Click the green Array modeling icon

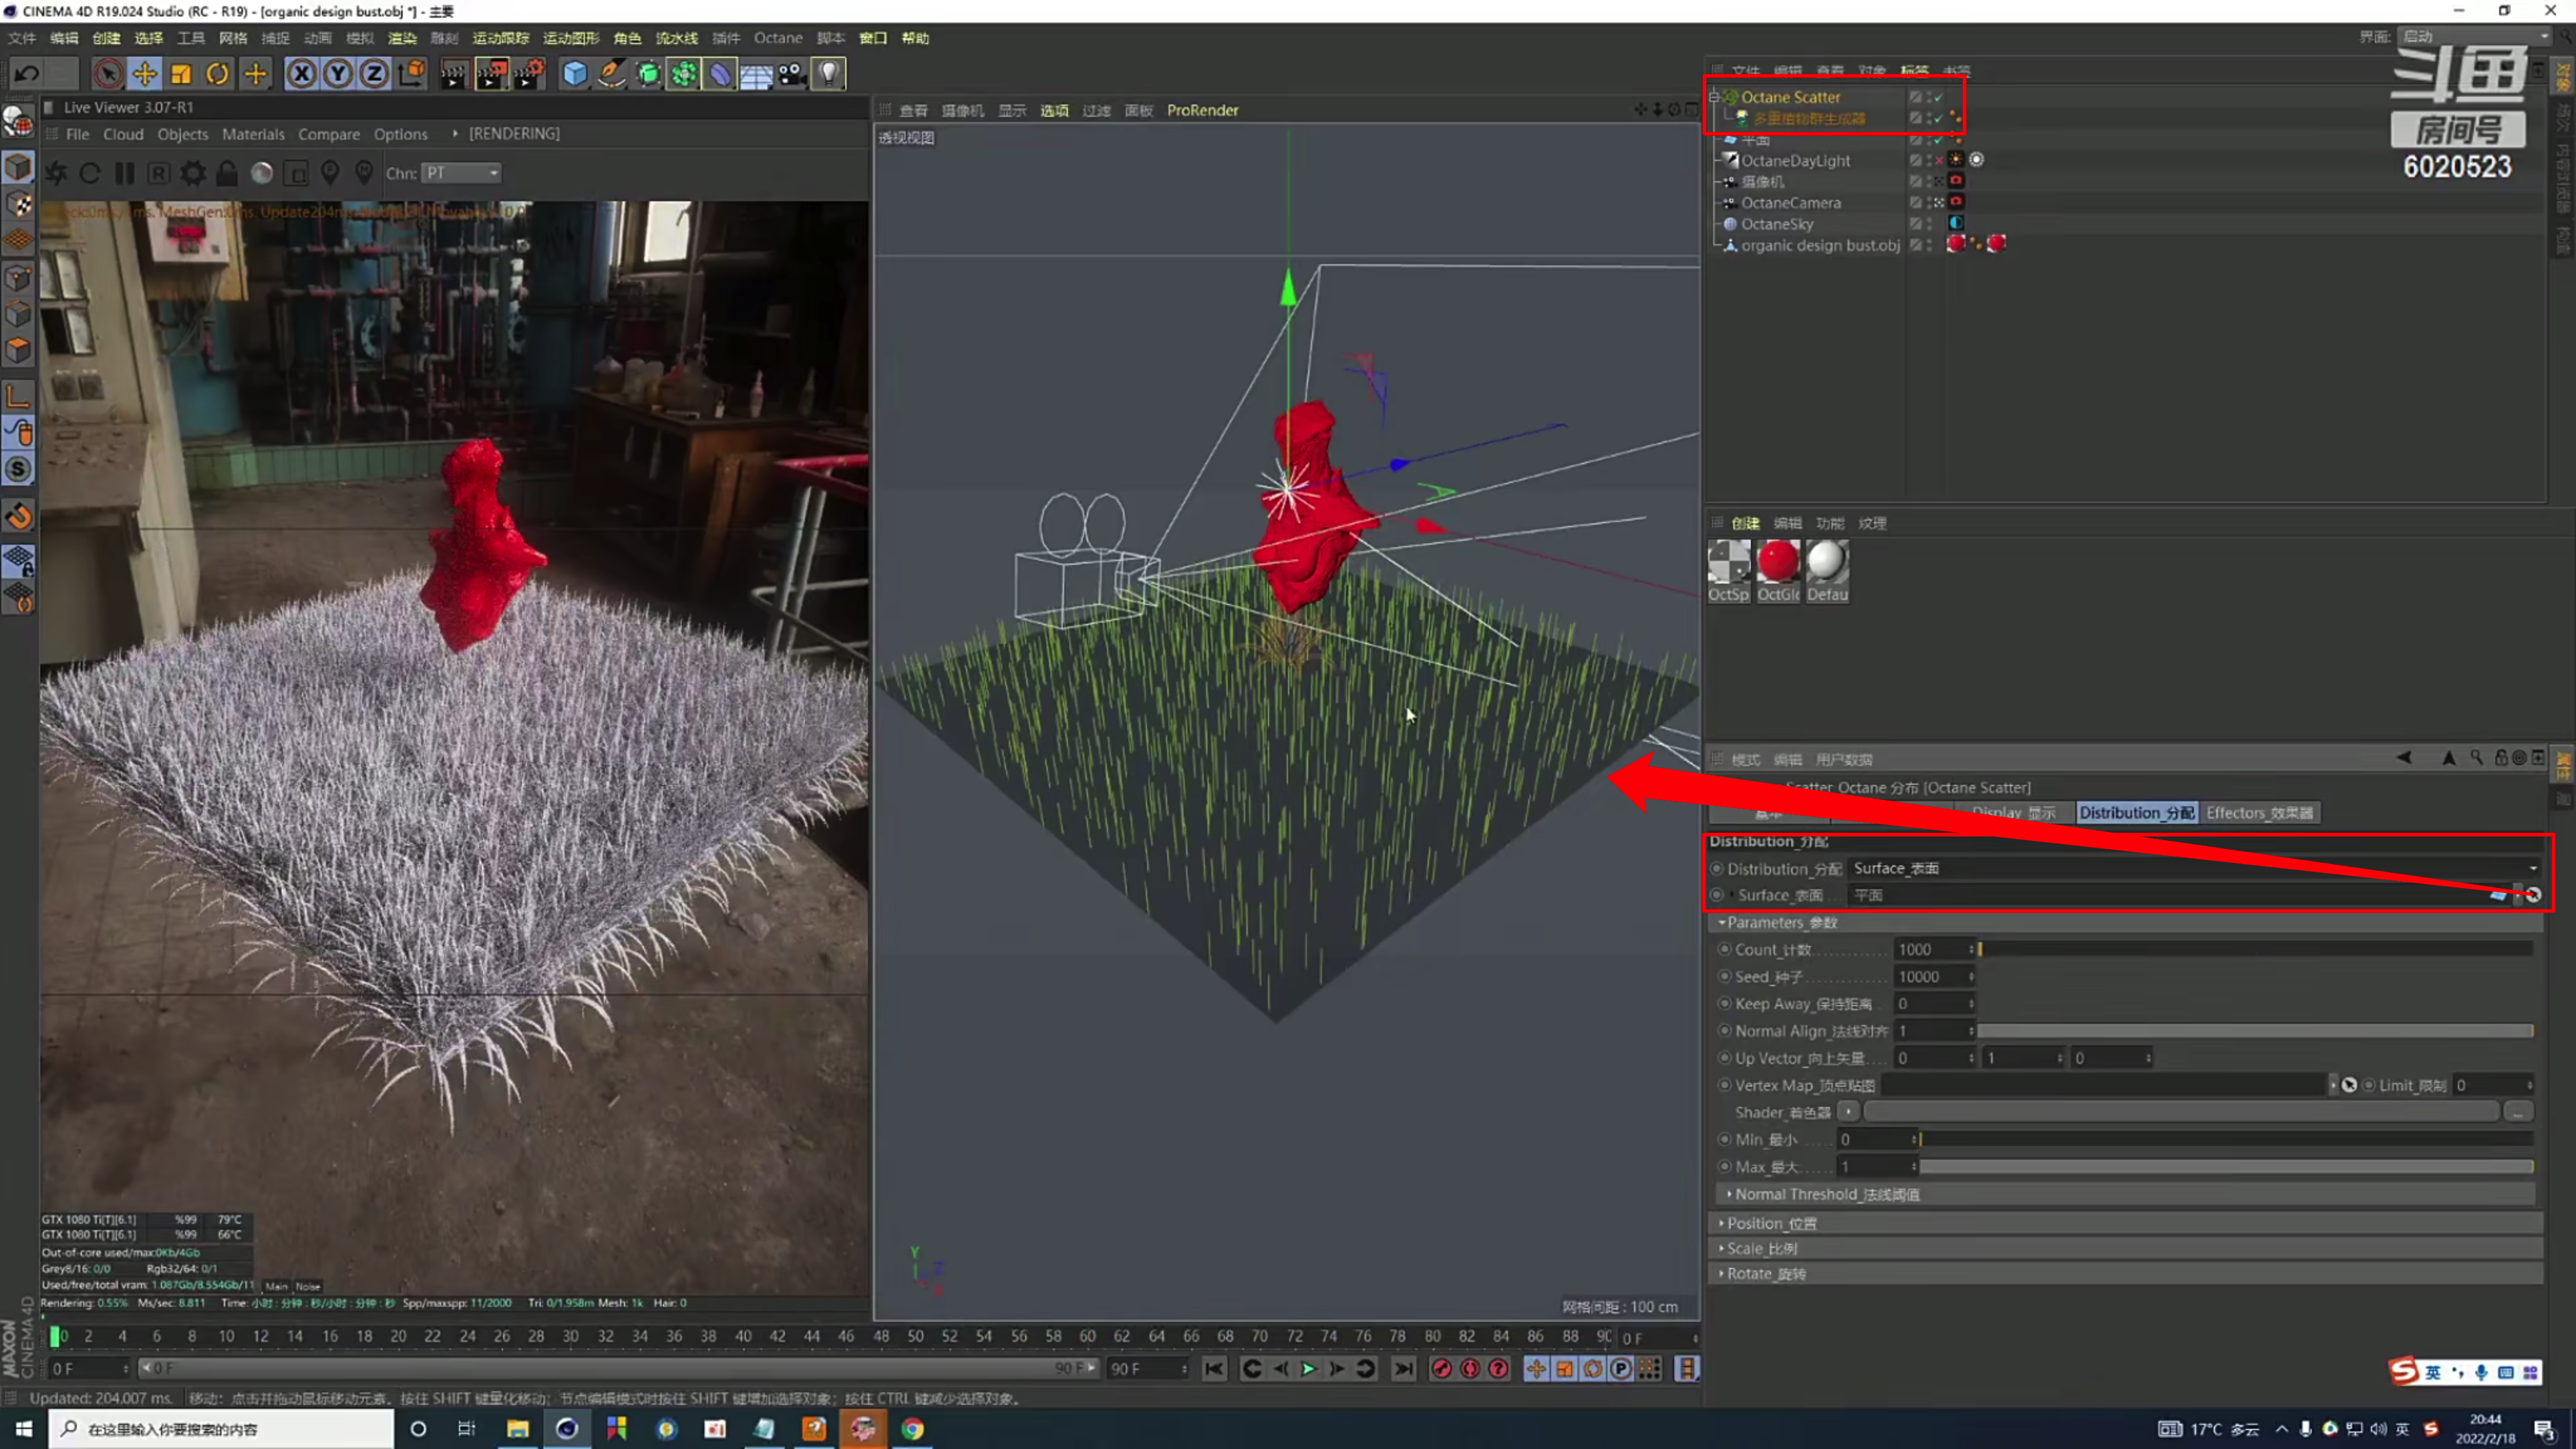tap(684, 74)
